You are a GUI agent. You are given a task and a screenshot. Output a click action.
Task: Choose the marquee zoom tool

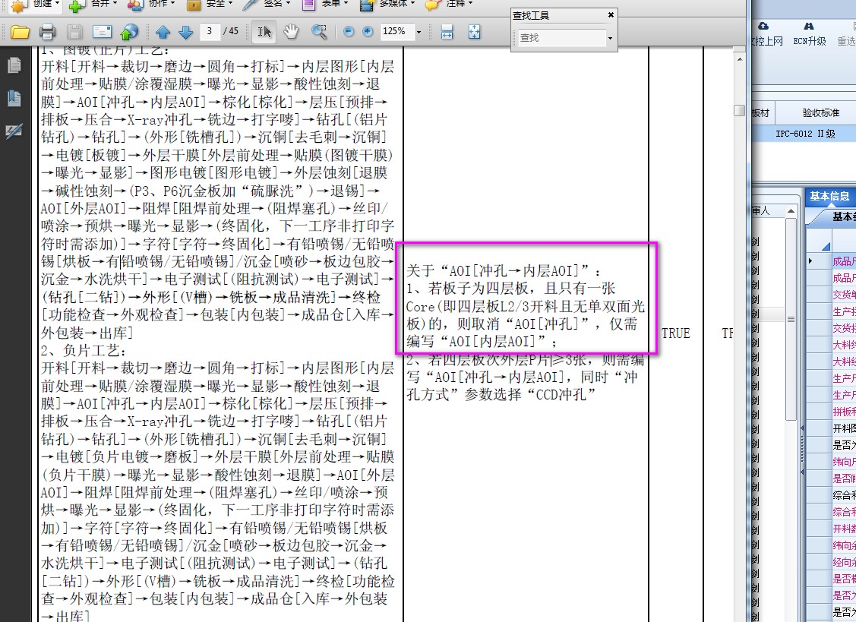tap(319, 32)
